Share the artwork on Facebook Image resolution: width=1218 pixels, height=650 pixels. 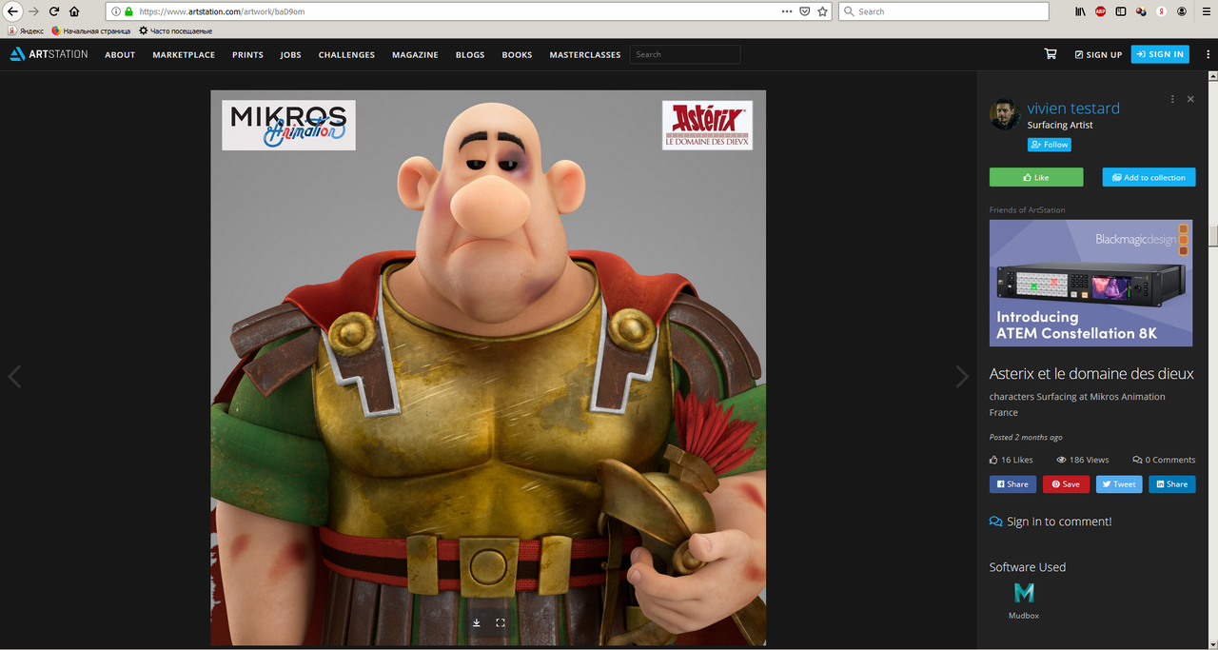[1012, 483]
